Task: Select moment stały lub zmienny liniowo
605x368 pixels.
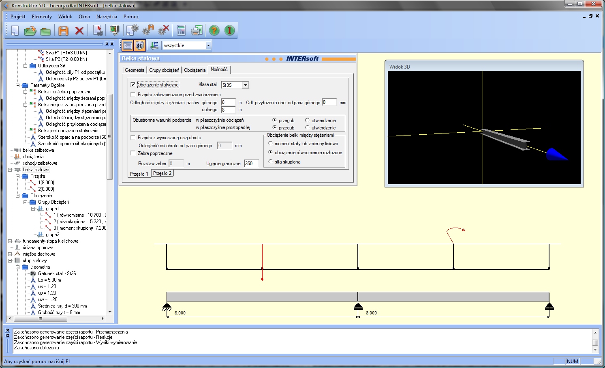Action: [271, 143]
